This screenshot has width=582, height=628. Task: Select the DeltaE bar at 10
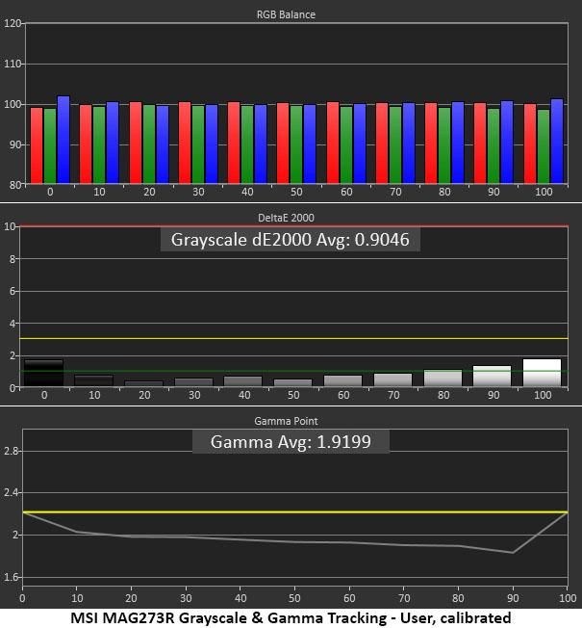pos(94,380)
